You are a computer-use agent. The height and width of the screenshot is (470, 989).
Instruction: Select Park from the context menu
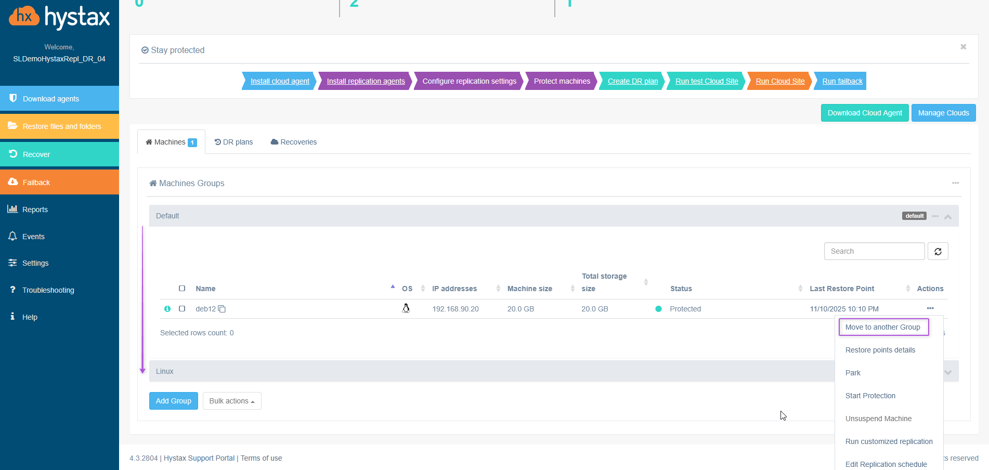pos(853,373)
